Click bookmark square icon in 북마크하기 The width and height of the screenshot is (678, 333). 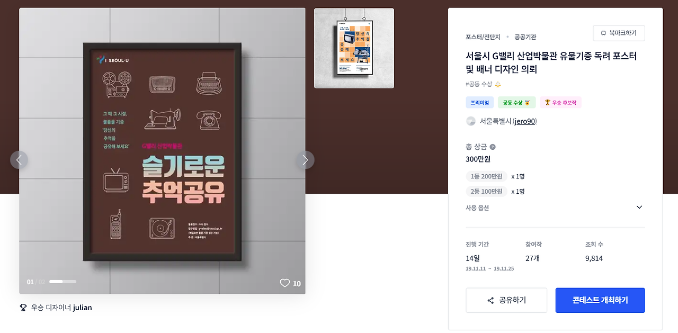coord(603,33)
